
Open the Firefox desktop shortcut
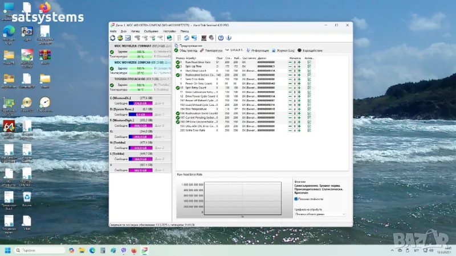44,7
